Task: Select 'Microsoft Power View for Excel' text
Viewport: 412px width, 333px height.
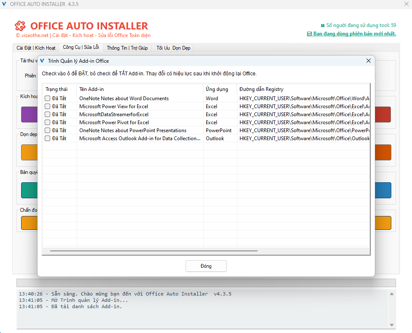Action: click(x=113, y=106)
